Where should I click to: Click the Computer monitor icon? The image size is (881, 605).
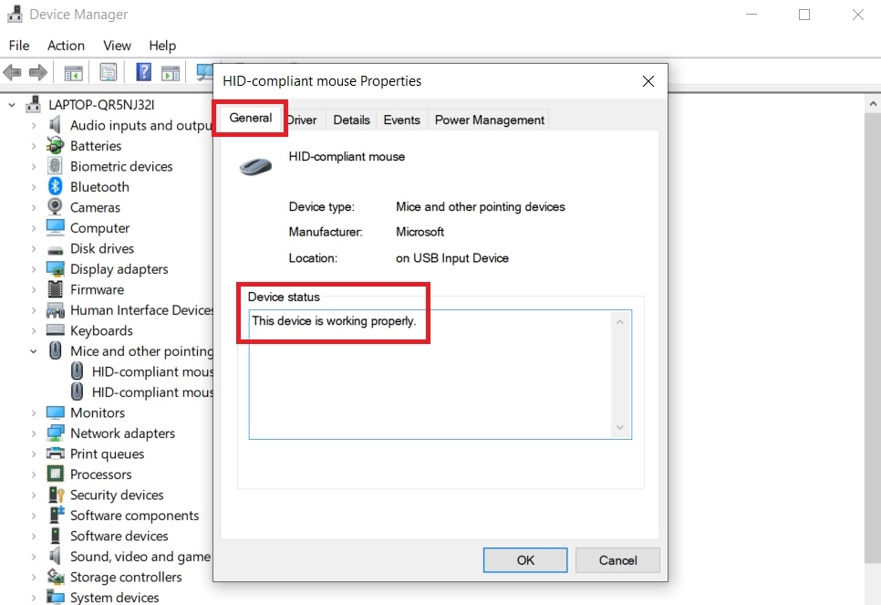point(55,228)
